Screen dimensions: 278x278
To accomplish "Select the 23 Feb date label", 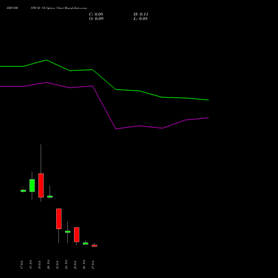I will tap(57, 265).
